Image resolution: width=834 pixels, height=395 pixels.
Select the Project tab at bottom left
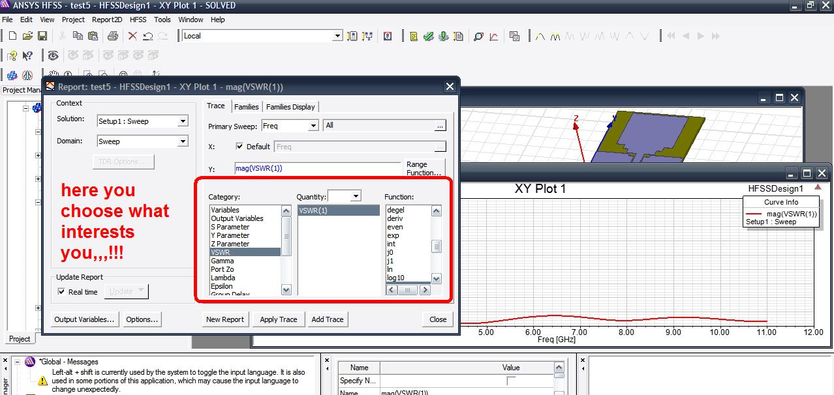coord(19,339)
